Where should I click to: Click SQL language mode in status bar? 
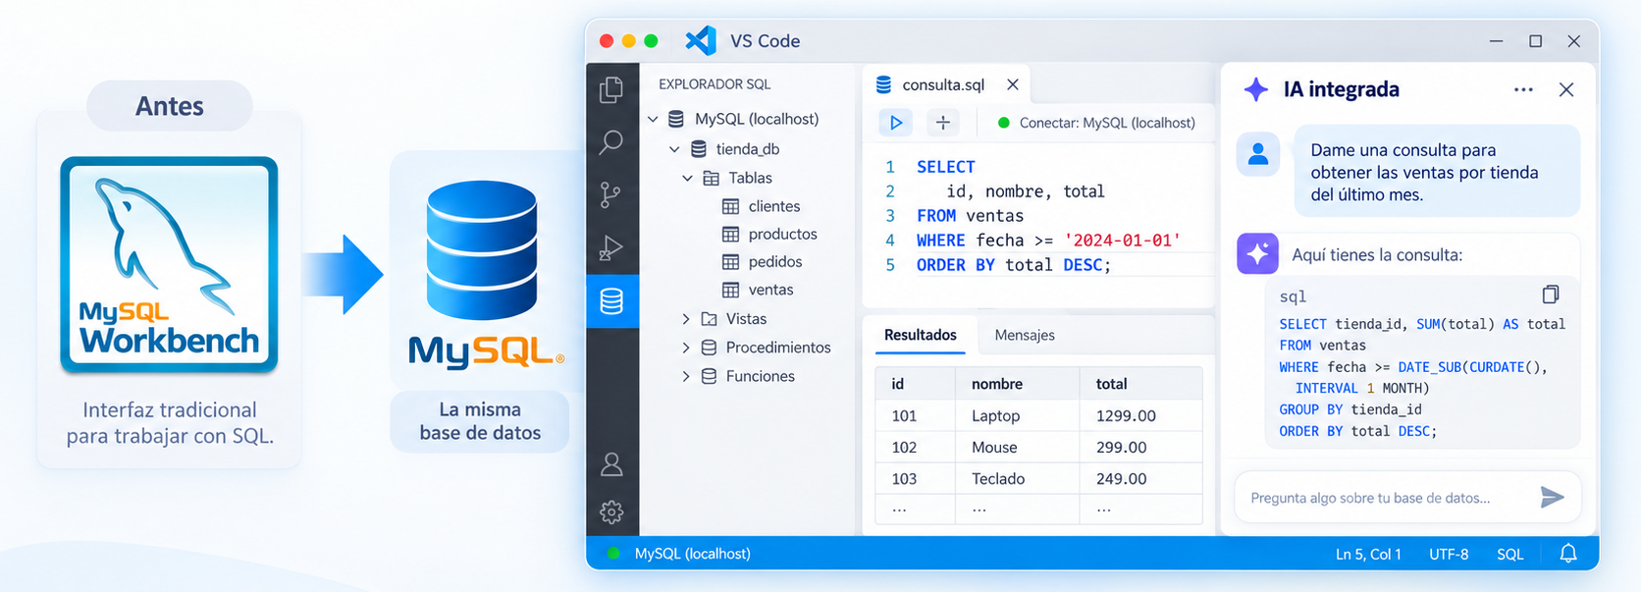click(x=1510, y=554)
